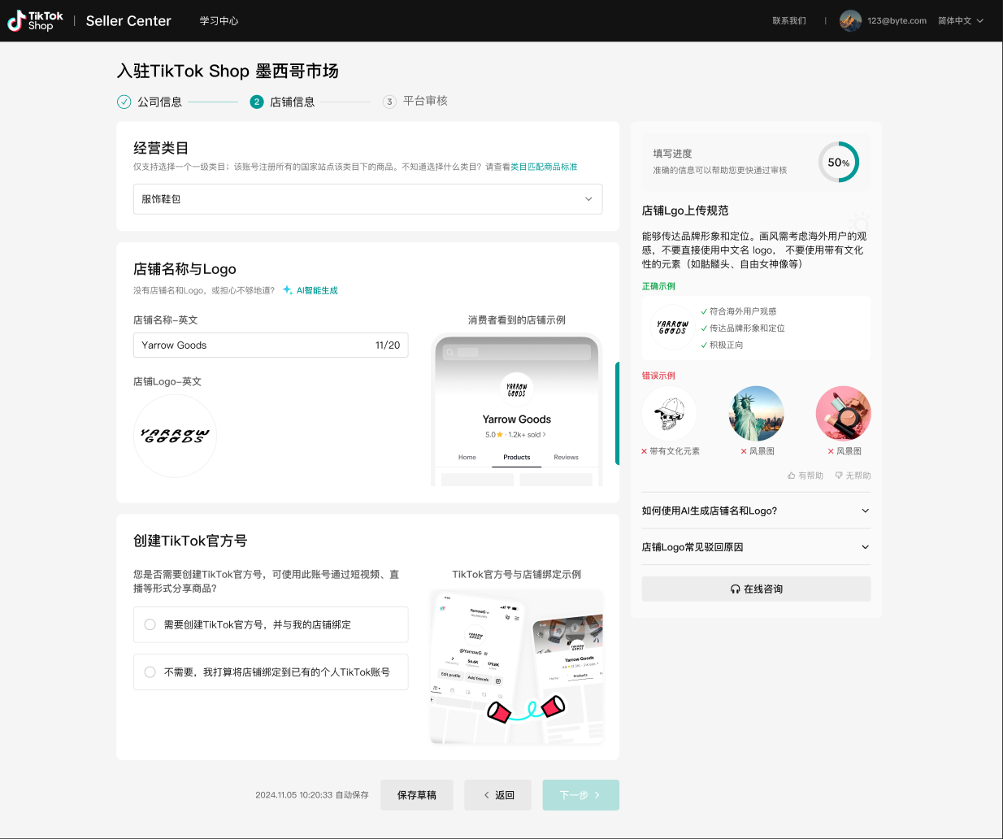Click 联系我们 in the header
Image resolution: width=1003 pixels, height=839 pixels.
(x=789, y=21)
